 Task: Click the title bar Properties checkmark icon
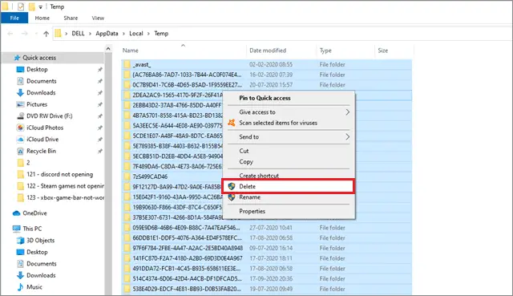(21, 6)
